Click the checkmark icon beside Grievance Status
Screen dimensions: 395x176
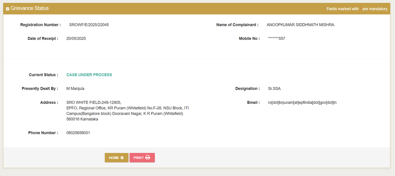(x=8, y=9)
